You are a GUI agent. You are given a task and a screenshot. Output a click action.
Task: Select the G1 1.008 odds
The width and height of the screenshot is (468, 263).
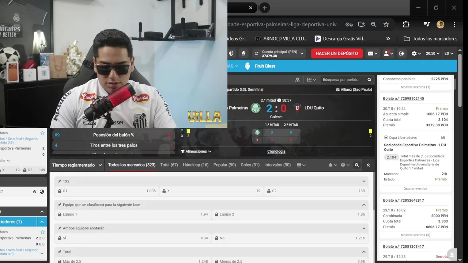(107, 191)
